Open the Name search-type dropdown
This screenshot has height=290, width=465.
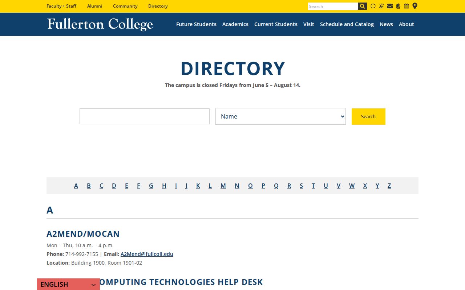click(x=280, y=116)
